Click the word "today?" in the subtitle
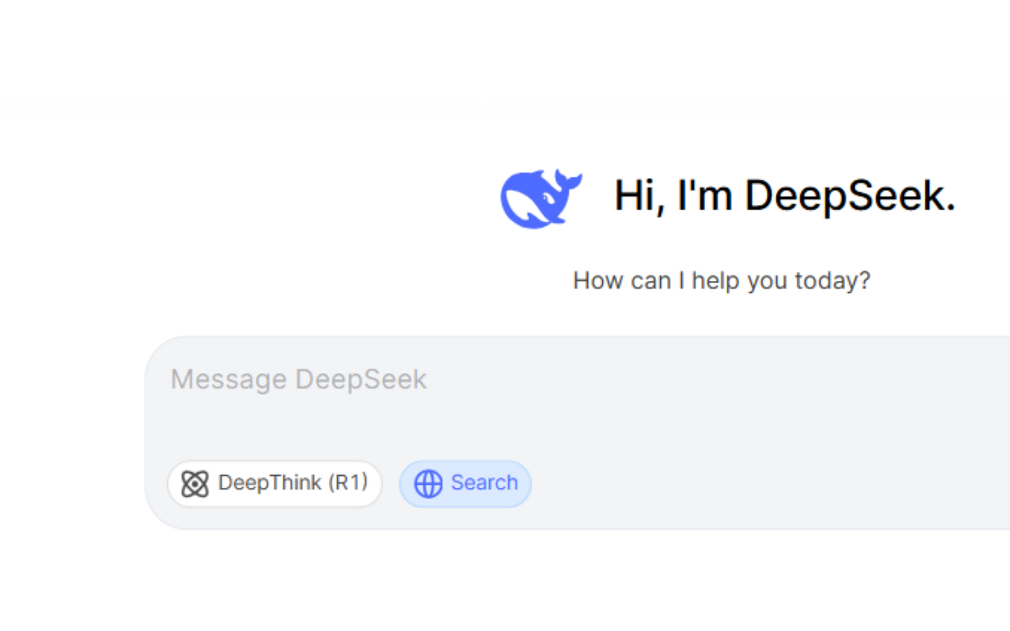 pos(833,281)
